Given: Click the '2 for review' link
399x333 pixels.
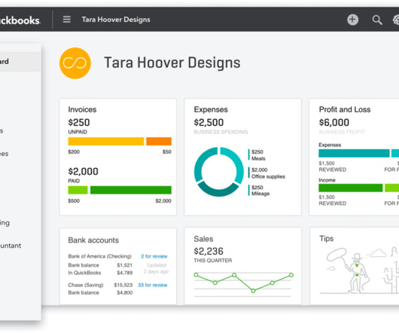Looking at the screenshot, I should coord(154,256).
